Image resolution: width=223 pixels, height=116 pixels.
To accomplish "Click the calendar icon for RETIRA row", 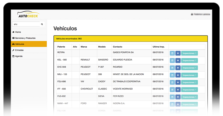I will point(172,53).
